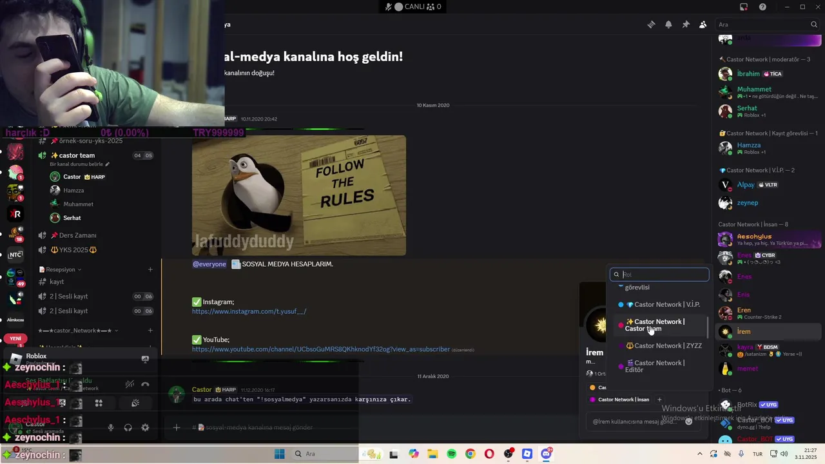Open Discord from the taskbar
This screenshot has height=464, width=825.
[547, 454]
